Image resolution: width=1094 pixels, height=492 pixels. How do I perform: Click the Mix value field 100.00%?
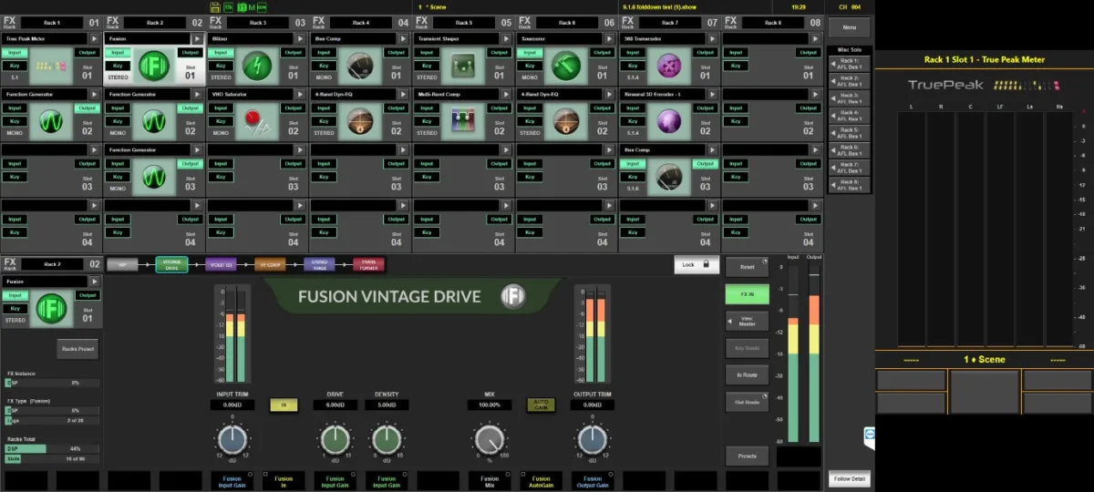[x=489, y=405]
